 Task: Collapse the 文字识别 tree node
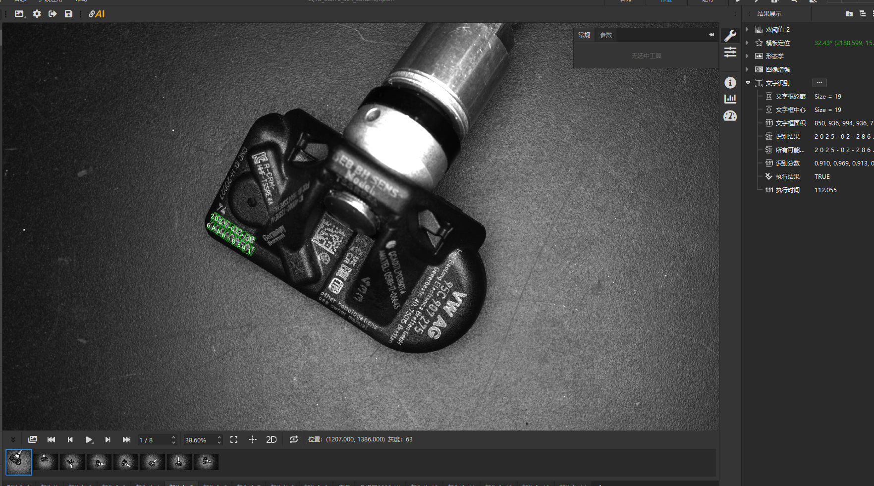pyautogui.click(x=748, y=83)
